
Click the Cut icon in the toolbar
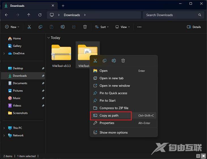coord(29,27)
